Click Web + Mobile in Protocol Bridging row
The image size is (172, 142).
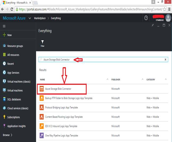coord(152,108)
